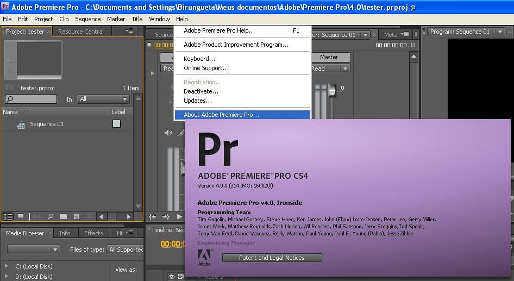The width and height of the screenshot is (514, 281).
Task: Open the Project menu
Action: click(x=43, y=19)
